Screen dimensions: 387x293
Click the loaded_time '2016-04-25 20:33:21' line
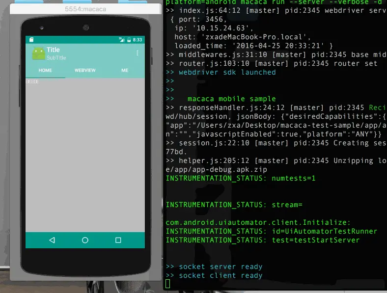254,46
